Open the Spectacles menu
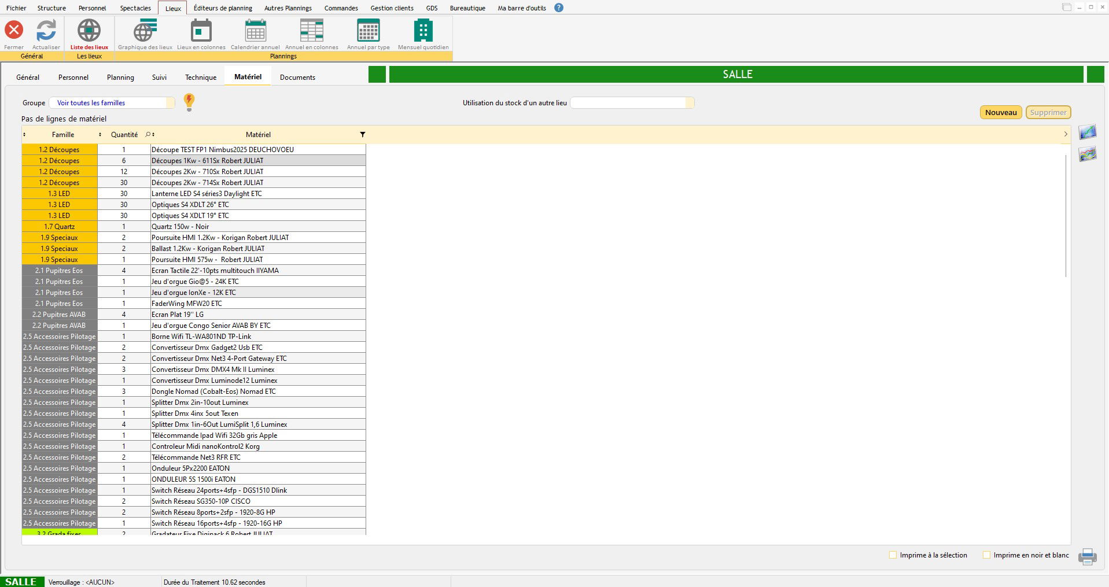 135,8
